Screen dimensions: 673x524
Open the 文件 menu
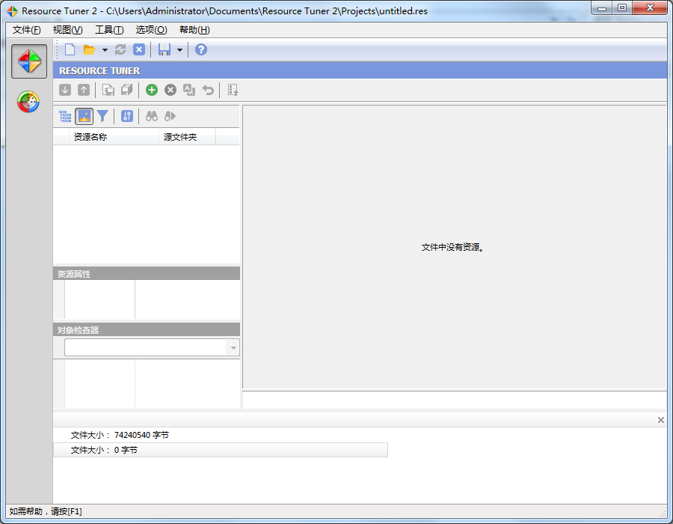point(27,30)
